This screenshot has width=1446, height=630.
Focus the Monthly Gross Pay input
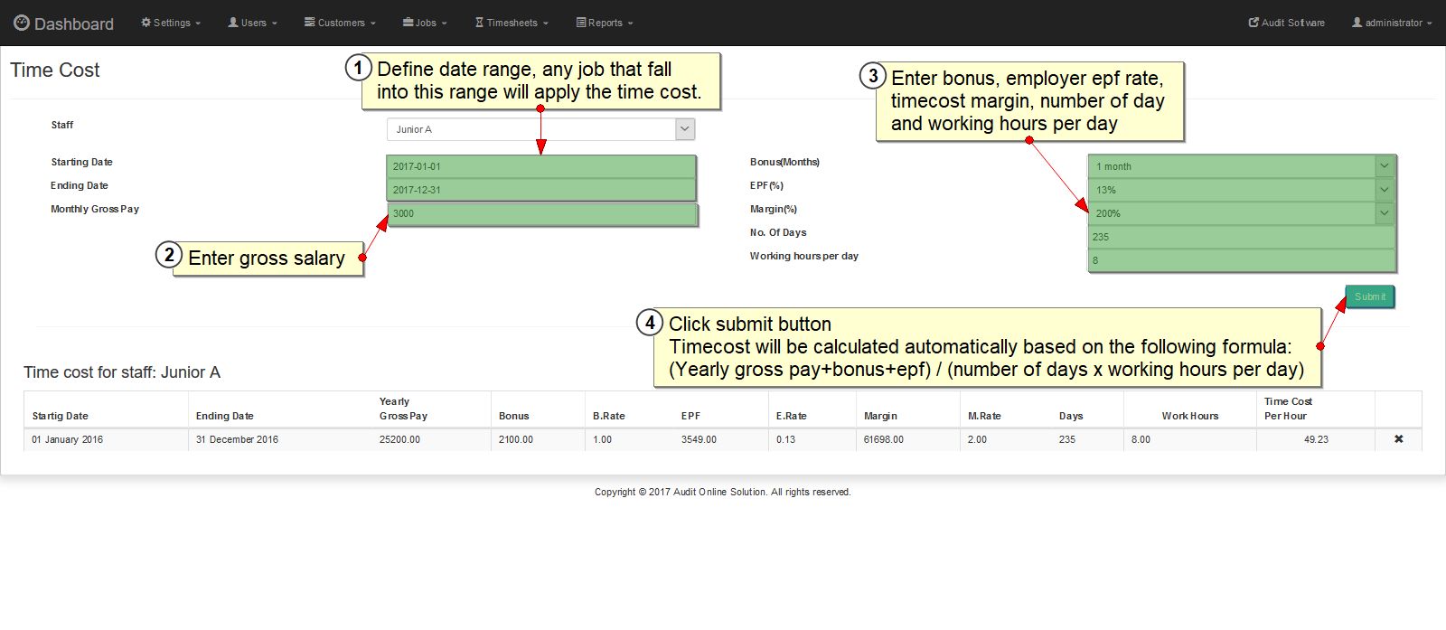(x=542, y=214)
